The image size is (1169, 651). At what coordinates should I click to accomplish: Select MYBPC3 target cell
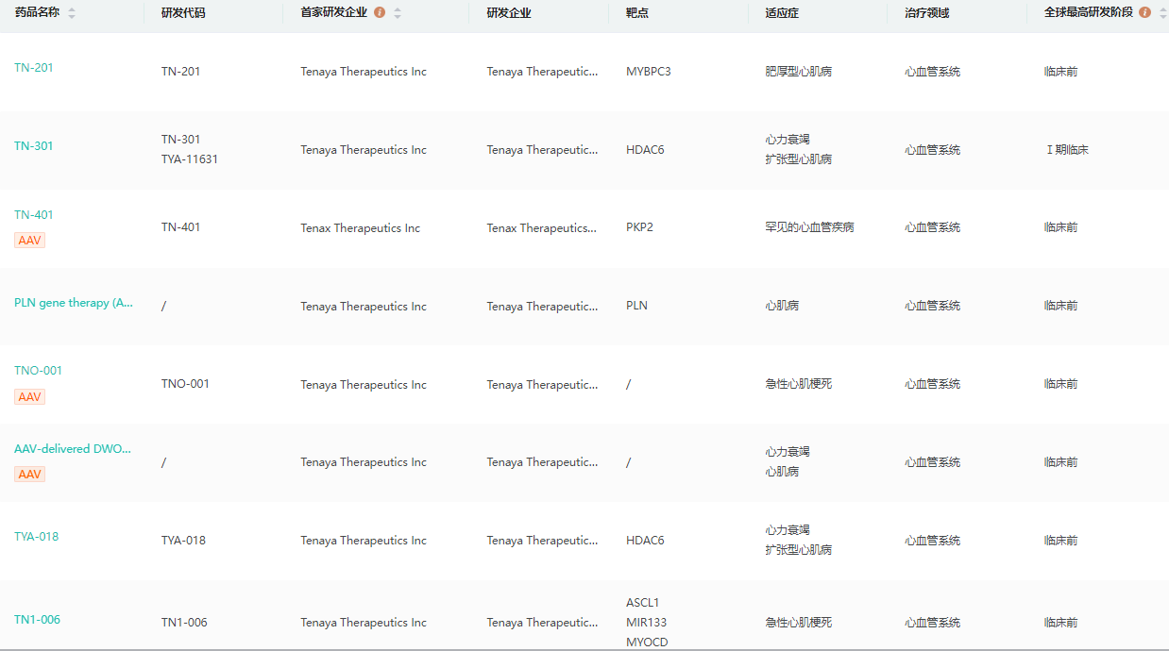[649, 72]
